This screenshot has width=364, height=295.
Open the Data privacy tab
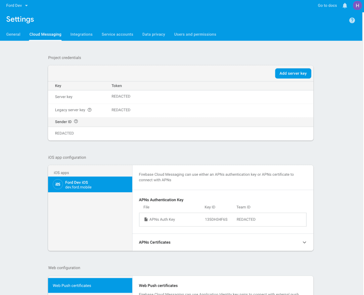coord(154,34)
